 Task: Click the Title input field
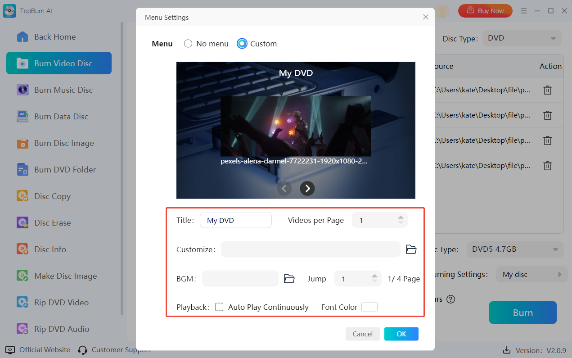click(x=236, y=220)
